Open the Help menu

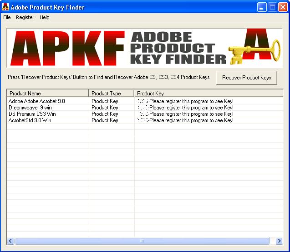pos(45,17)
